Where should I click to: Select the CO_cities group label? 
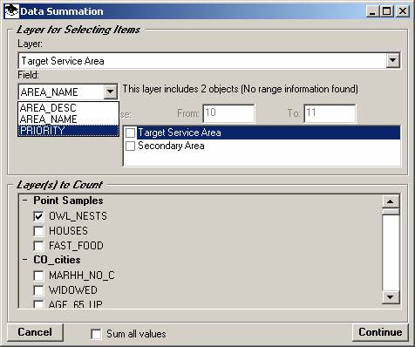[x=57, y=260]
